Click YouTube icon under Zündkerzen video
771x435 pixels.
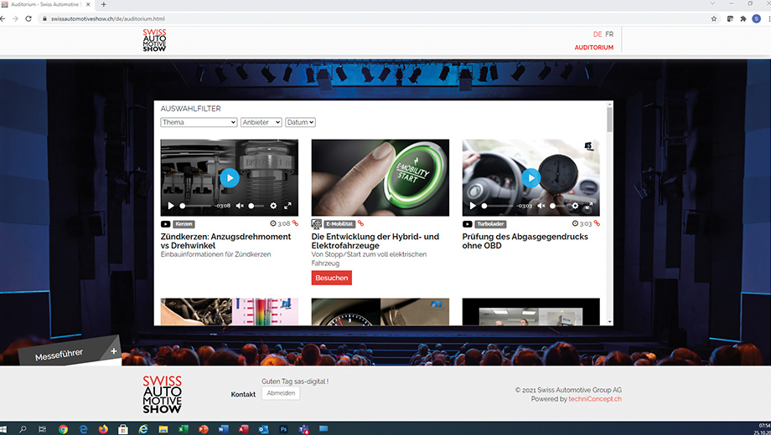coord(166,224)
